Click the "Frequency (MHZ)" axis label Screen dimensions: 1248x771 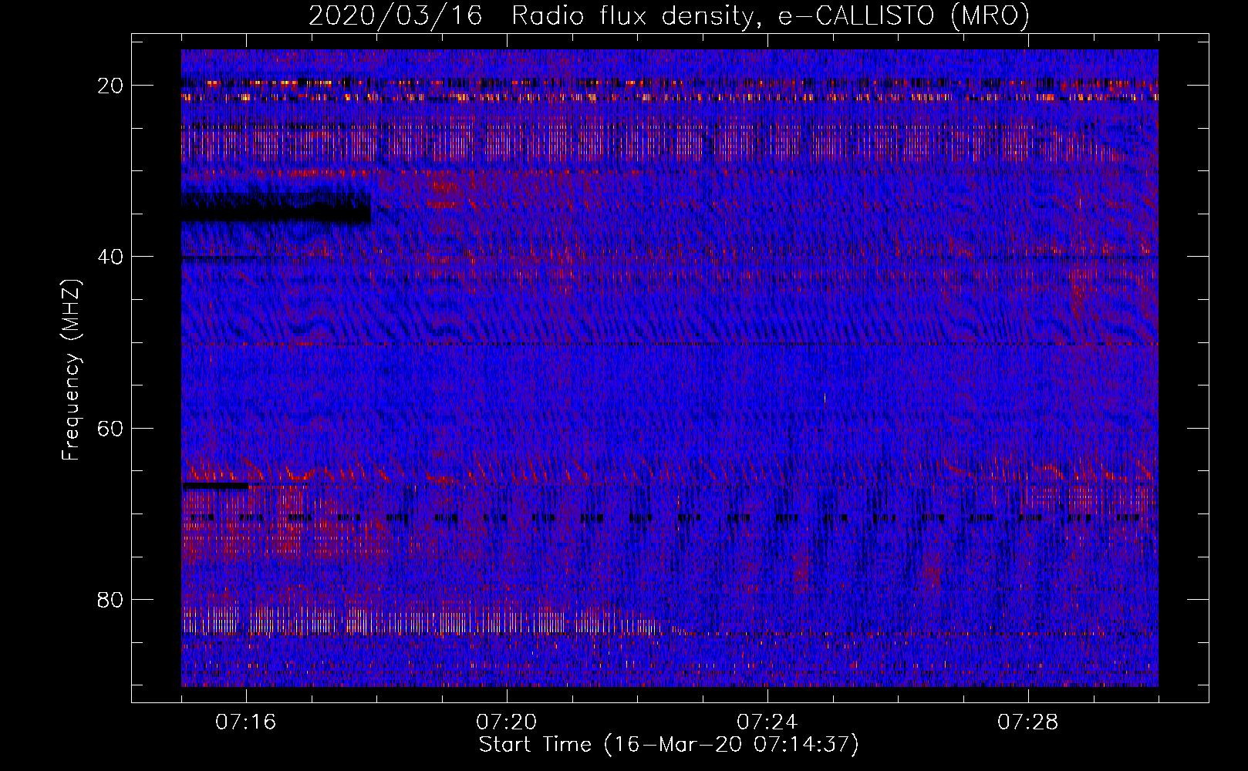pyautogui.click(x=71, y=370)
